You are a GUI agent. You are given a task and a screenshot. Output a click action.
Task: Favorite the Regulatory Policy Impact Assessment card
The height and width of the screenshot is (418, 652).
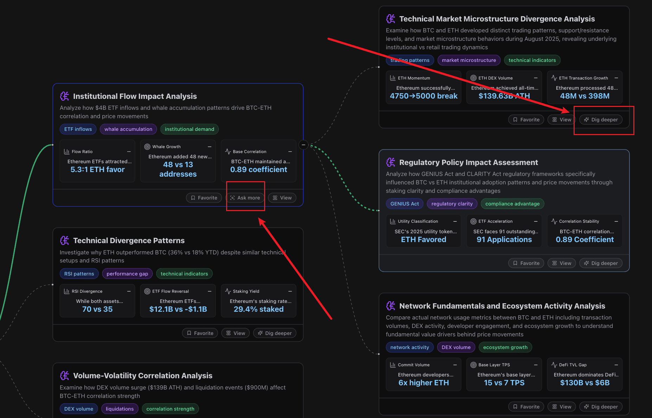[x=526, y=263]
